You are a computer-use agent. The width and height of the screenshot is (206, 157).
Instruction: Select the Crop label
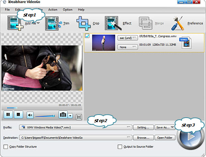[x=96, y=23]
